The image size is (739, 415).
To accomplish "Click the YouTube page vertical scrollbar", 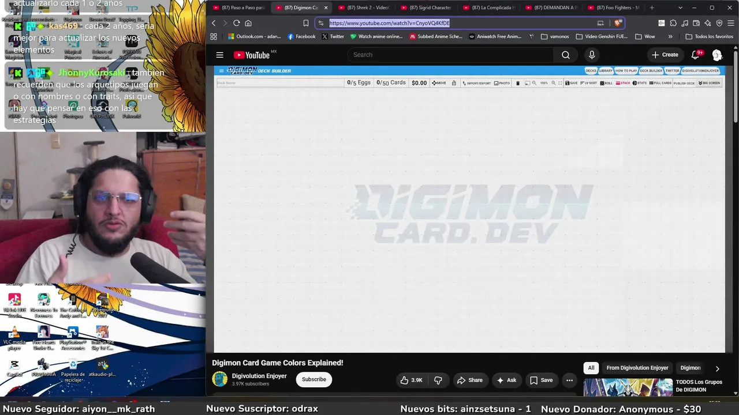I will point(736,86).
